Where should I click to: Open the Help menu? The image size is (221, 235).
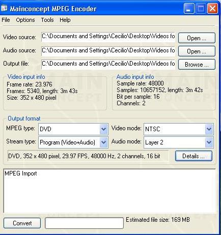click(65, 20)
